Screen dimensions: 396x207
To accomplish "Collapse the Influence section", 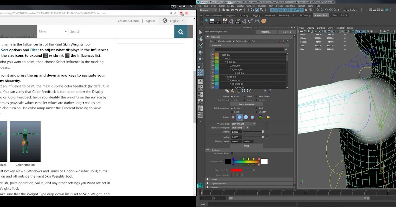I will 208,37.
